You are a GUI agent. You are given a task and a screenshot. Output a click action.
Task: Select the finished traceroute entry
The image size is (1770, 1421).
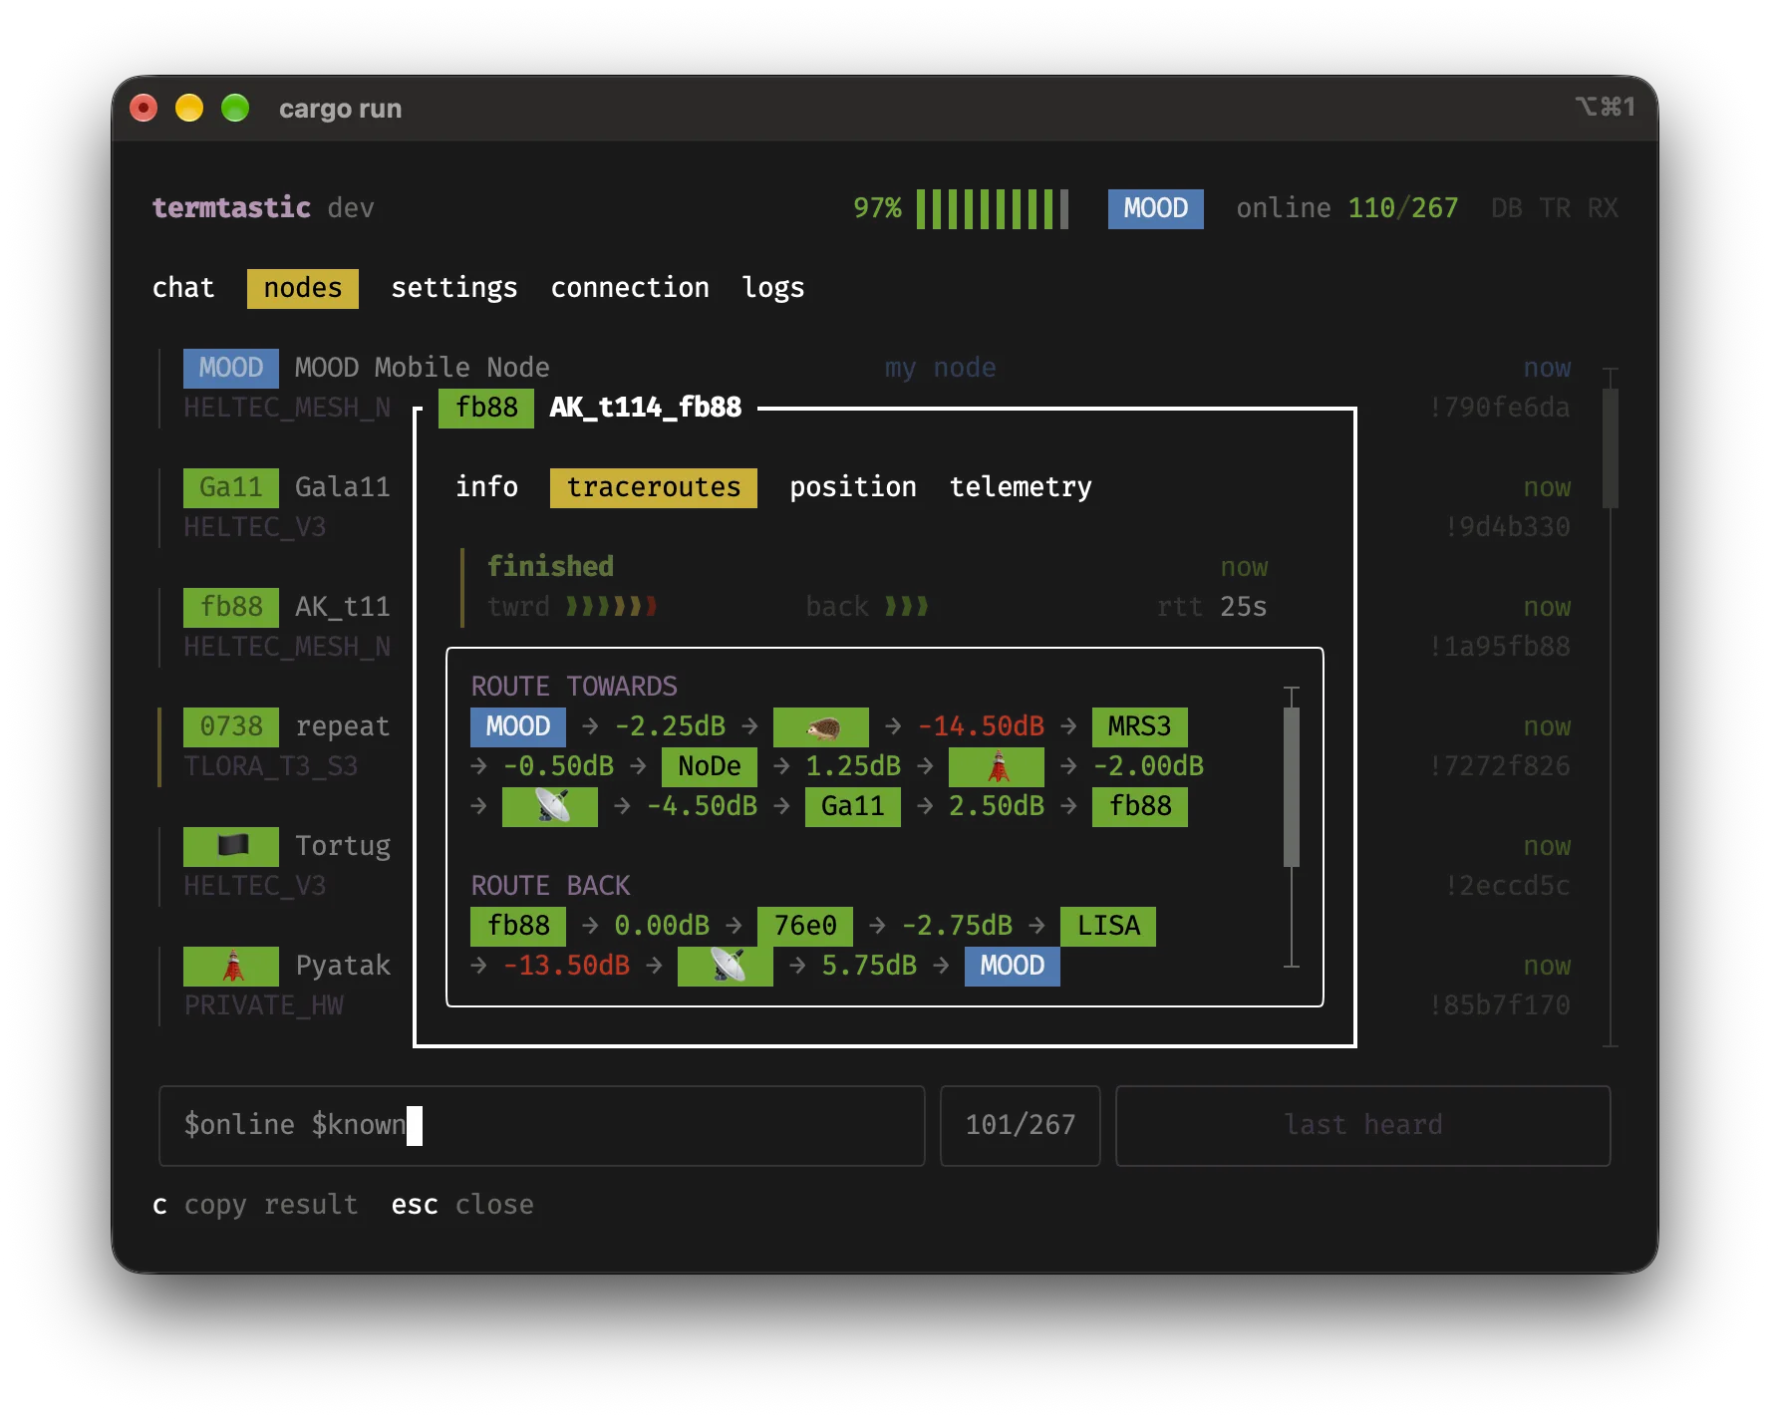pyautogui.click(x=865, y=587)
